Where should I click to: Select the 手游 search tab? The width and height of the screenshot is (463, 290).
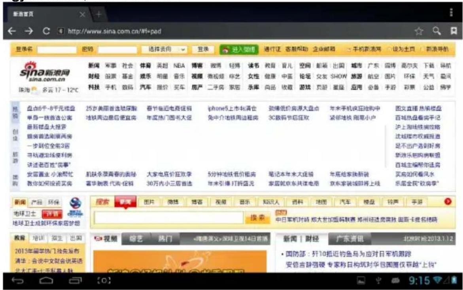pos(417,202)
